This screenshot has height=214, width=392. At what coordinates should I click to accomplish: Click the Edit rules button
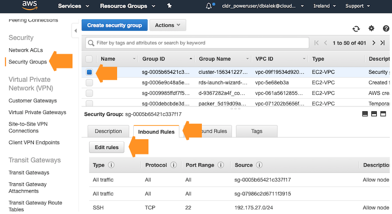click(107, 147)
